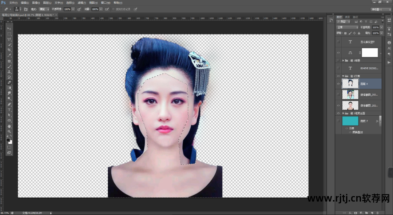The height and width of the screenshot is (215, 393).
Task: Select the Horizontal Type tool in the toolbox
Action: (x=9, y=110)
